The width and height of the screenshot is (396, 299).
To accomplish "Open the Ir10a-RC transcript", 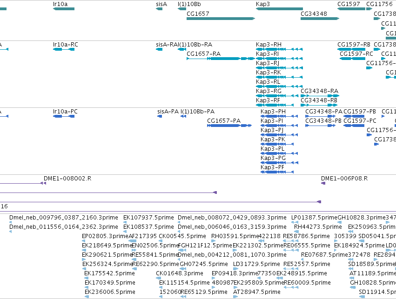I will click(64, 49).
